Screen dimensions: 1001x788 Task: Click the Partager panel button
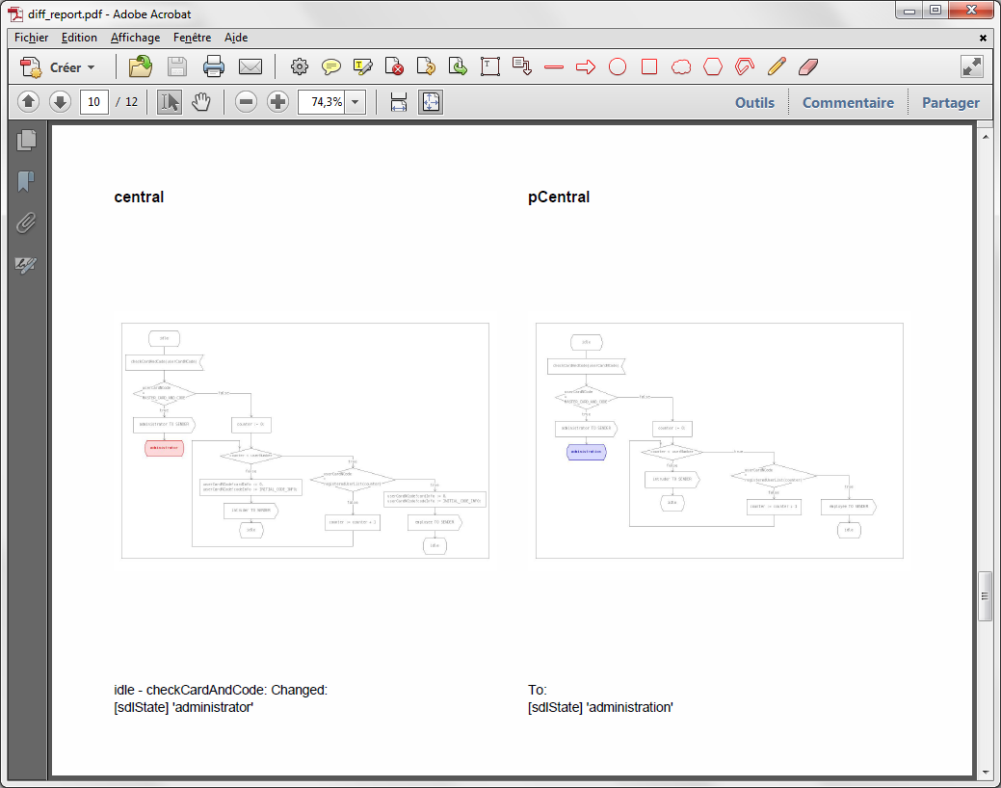pyautogui.click(x=950, y=102)
